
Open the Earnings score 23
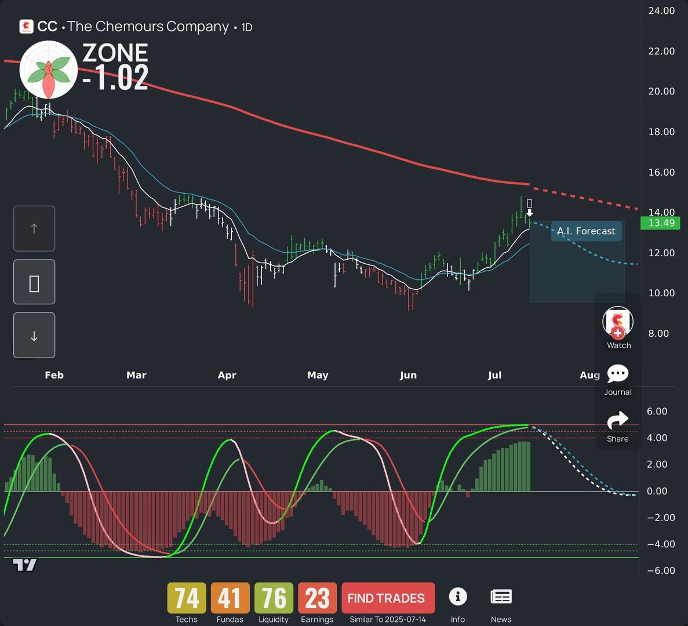317,598
